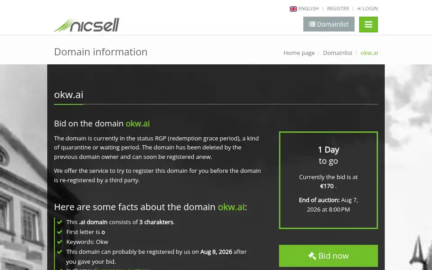Screen dimensions: 432x270
Task: Open the REGISTER link
Action: point(338,9)
